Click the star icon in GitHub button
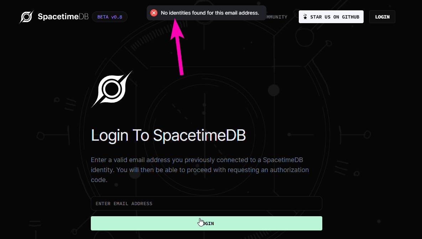 pos(305,17)
